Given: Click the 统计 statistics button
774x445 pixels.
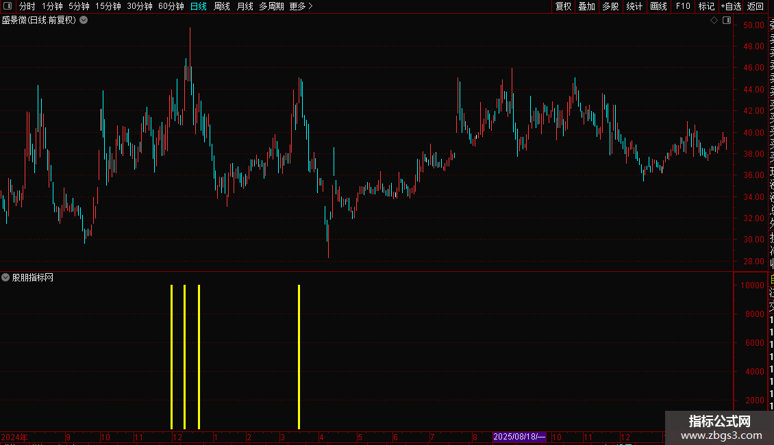Looking at the screenshot, I should tap(634, 6).
